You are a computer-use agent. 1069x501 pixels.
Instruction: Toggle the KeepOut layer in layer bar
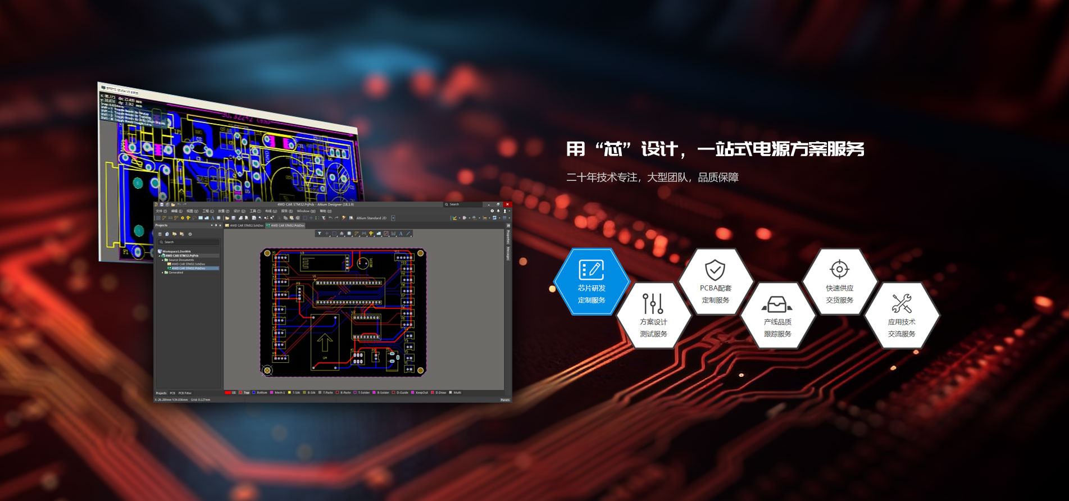419,393
